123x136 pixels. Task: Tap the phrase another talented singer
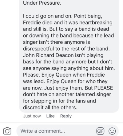point(83,94)
